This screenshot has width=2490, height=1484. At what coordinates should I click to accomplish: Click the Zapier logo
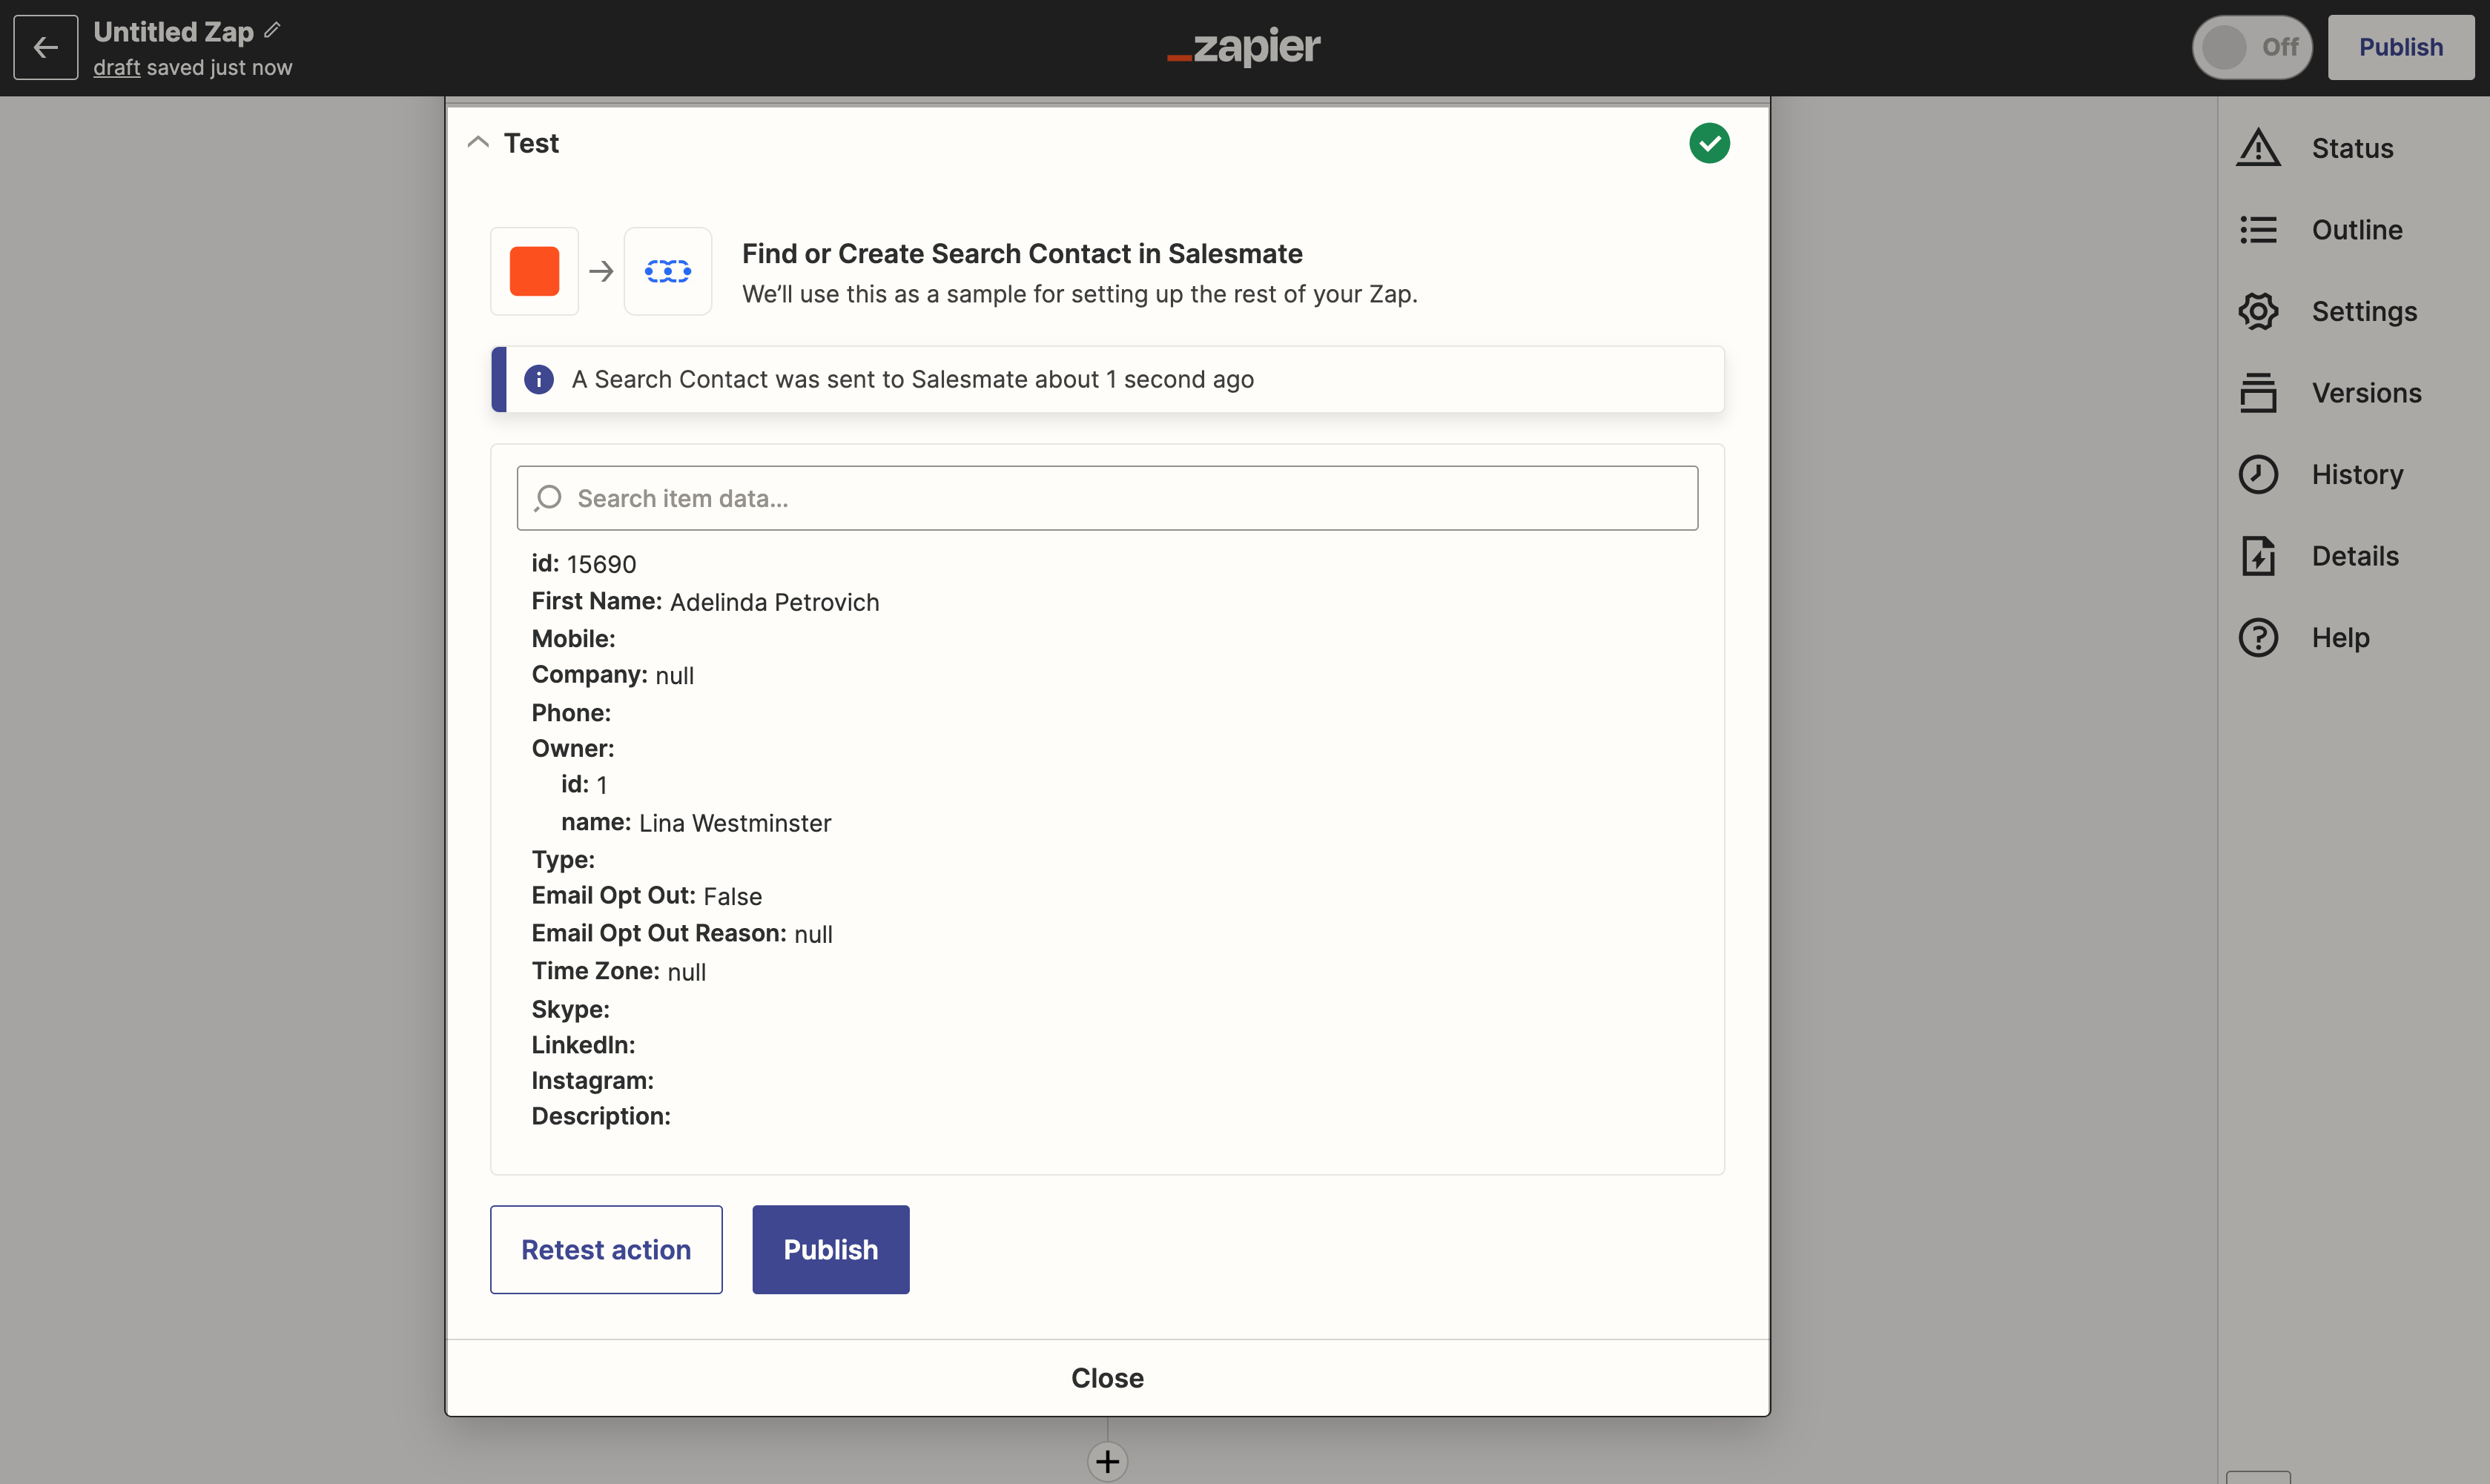[1244, 46]
